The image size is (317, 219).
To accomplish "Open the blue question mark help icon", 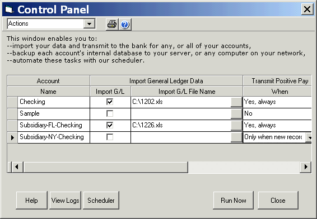I will point(125,25).
